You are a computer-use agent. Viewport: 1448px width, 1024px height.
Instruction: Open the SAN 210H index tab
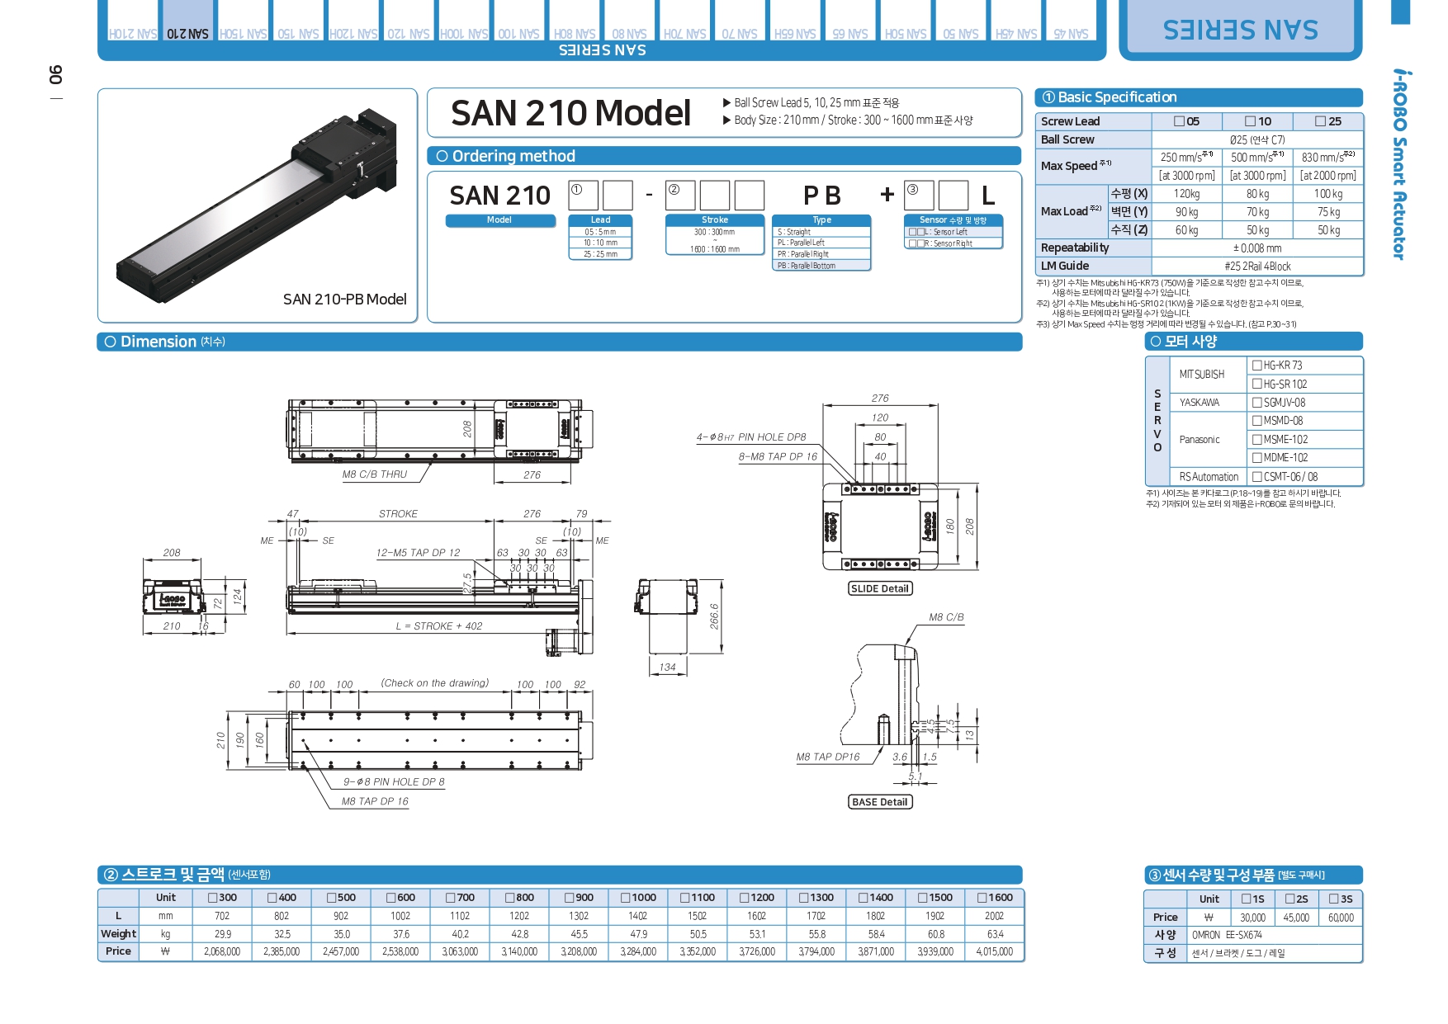[132, 21]
